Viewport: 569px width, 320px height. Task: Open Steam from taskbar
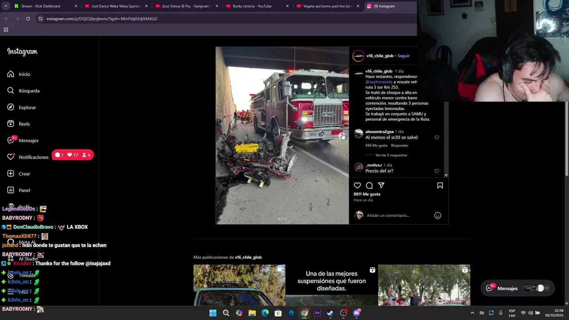point(330,313)
